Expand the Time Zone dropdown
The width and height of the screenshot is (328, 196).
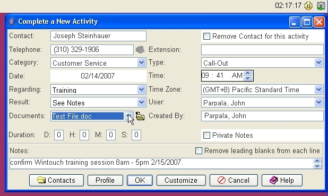[x=318, y=90]
